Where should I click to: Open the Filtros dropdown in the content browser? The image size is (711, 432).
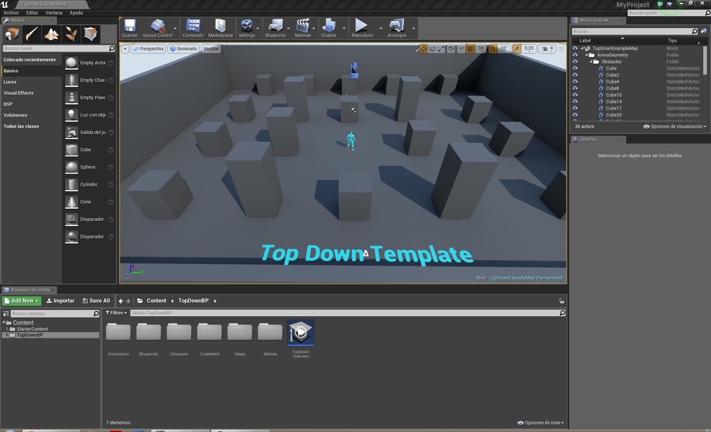pos(116,313)
